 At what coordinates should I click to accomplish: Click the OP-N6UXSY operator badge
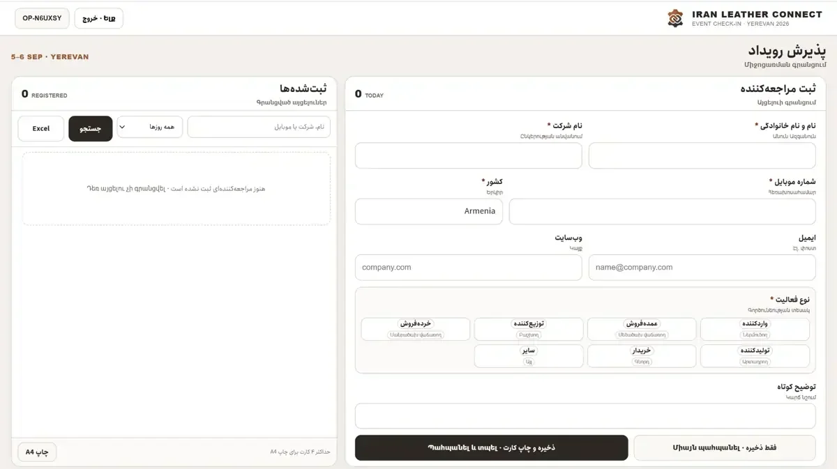42,18
